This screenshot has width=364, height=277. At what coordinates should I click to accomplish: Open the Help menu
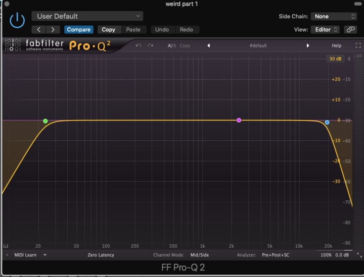click(336, 45)
